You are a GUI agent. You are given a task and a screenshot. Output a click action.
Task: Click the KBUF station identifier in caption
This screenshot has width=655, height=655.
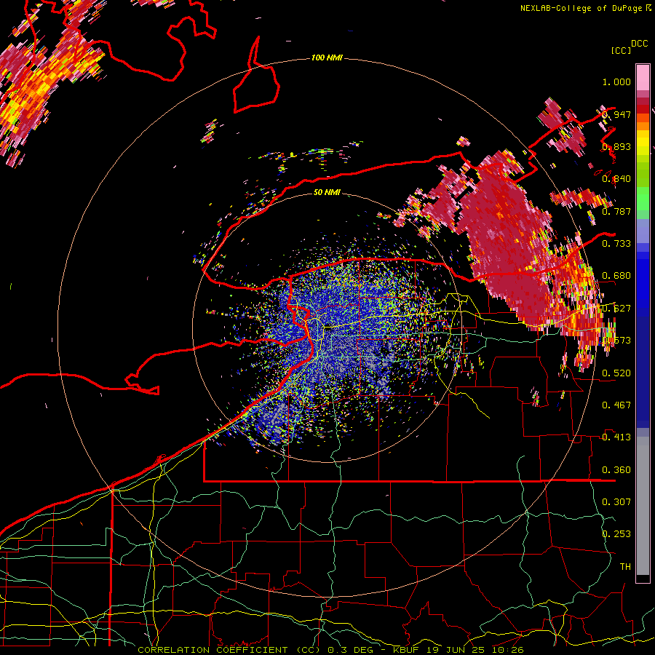(408, 650)
